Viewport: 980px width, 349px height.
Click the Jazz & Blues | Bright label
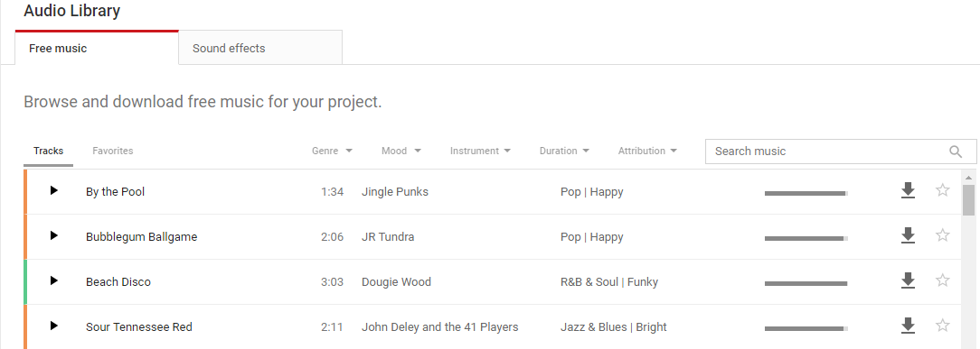(614, 326)
